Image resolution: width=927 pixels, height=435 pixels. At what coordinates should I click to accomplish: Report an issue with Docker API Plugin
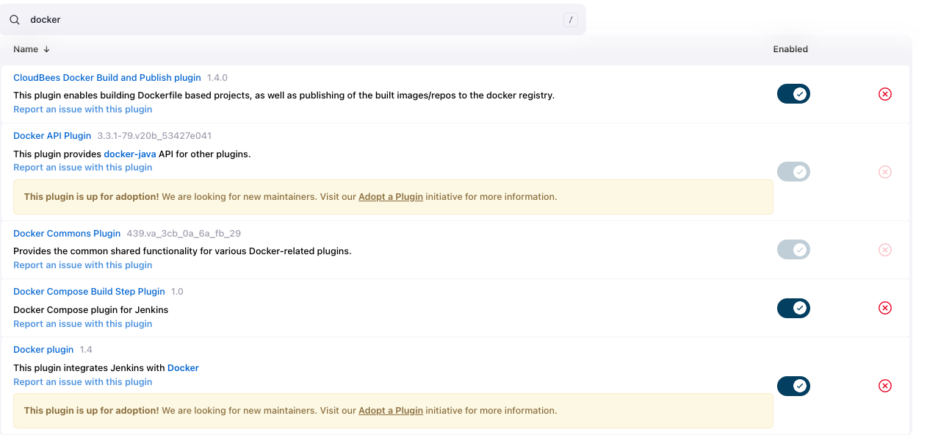point(83,168)
